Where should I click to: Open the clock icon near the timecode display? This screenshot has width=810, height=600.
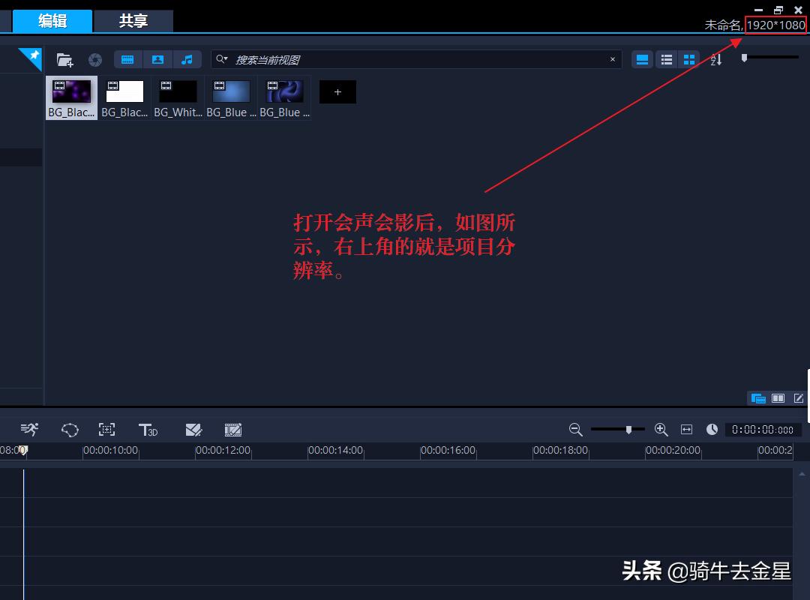712,429
